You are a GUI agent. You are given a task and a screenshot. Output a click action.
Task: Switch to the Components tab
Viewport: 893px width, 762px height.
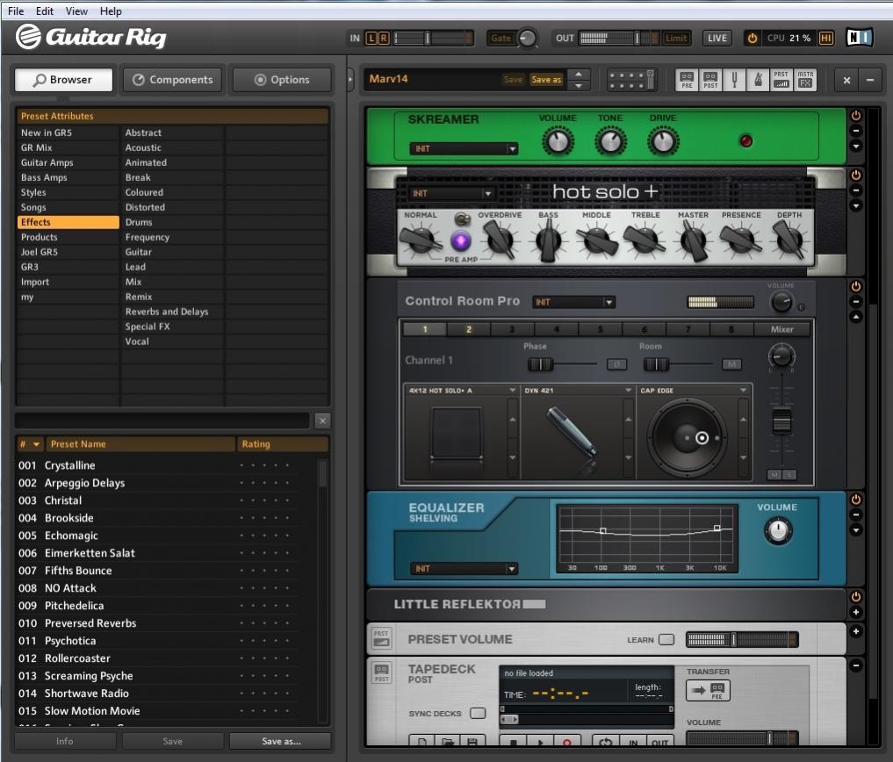point(173,80)
